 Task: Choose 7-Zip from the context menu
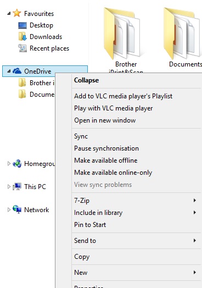tap(82, 200)
